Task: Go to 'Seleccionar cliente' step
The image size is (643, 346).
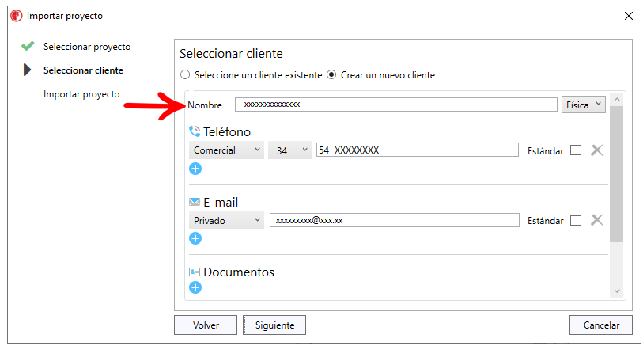Action: 83,70
